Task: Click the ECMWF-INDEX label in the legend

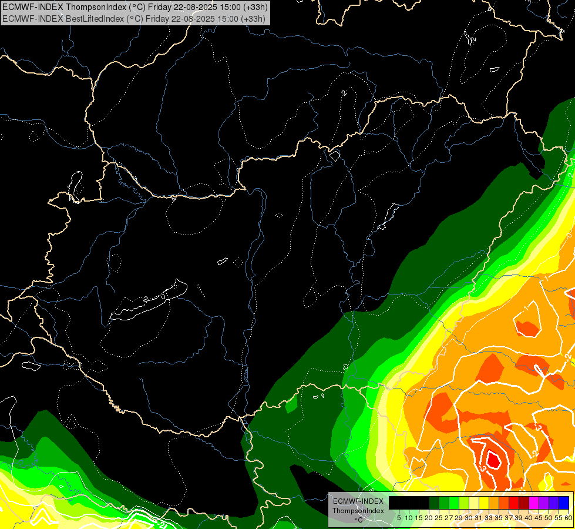Action: point(358,501)
